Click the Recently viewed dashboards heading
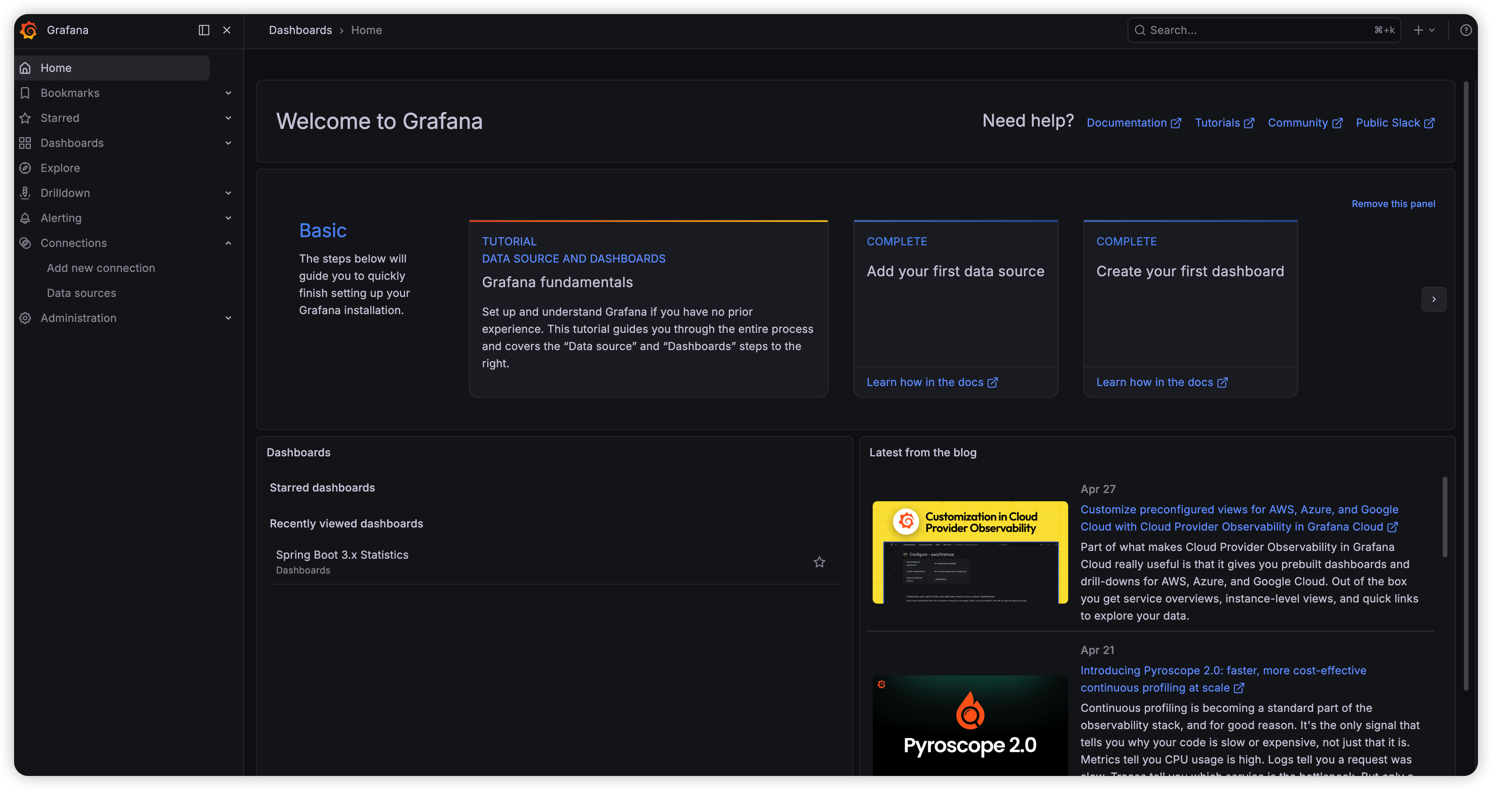The image size is (1492, 790). (346, 524)
